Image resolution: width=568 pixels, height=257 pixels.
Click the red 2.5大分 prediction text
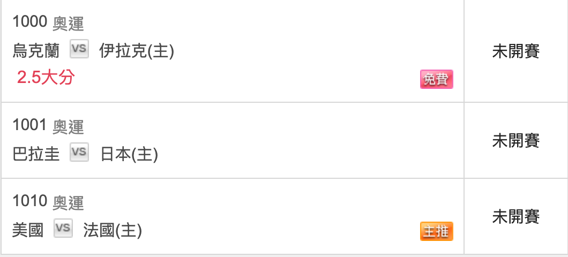click(46, 78)
